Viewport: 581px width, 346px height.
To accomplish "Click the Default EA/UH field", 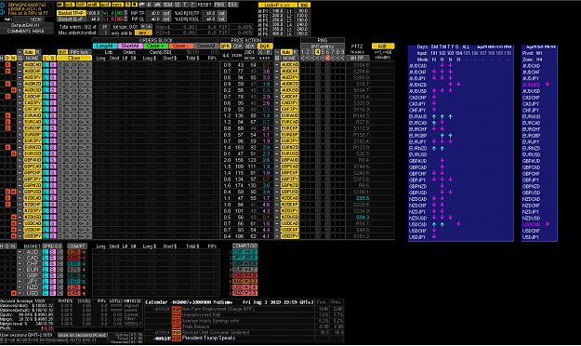I will click(x=26, y=25).
